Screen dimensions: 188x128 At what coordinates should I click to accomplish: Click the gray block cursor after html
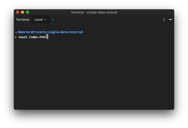(x=47, y=36)
